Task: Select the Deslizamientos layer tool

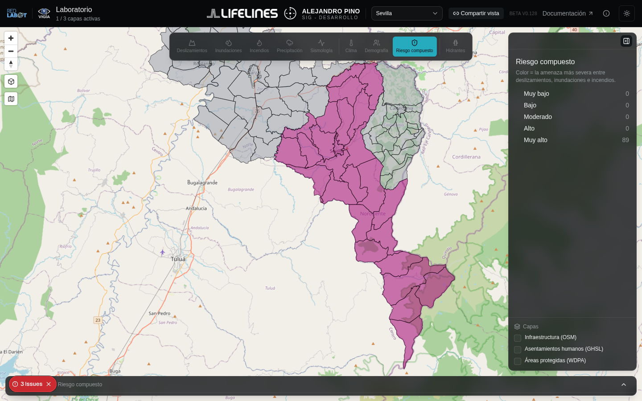Action: [x=192, y=46]
